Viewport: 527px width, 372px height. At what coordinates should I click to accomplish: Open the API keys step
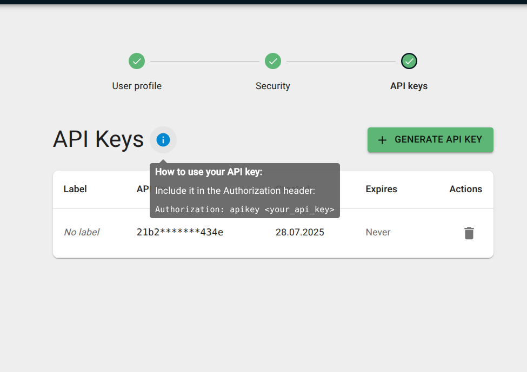coord(409,86)
